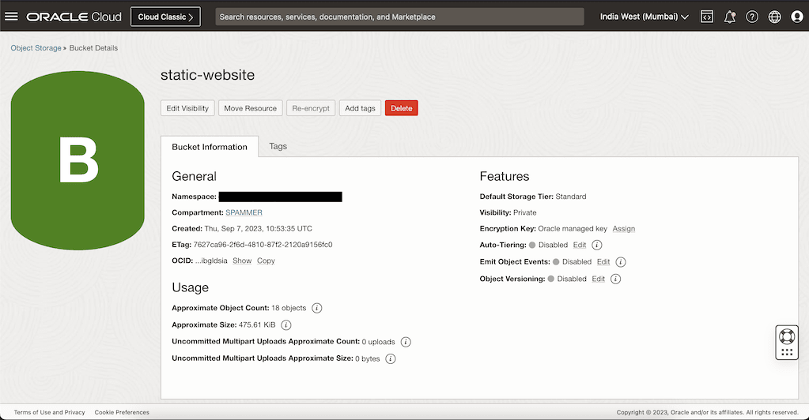Assign an encryption key
Screen dimensions: 809x420
624,229
